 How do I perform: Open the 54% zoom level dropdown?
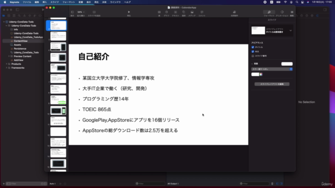81,12
